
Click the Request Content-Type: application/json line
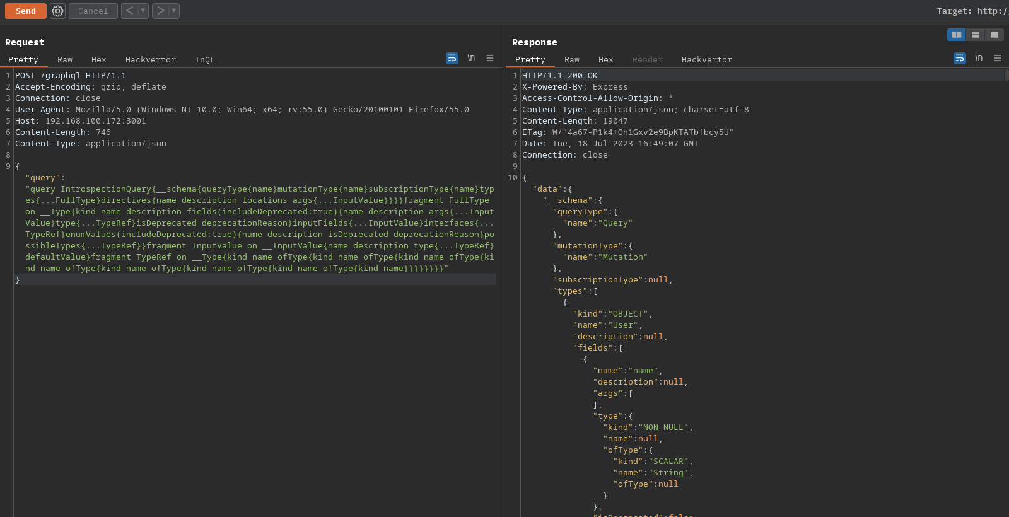91,144
